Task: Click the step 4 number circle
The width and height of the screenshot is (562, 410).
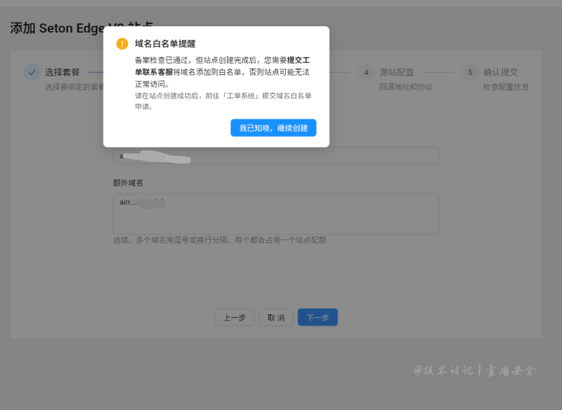Action: [366, 72]
